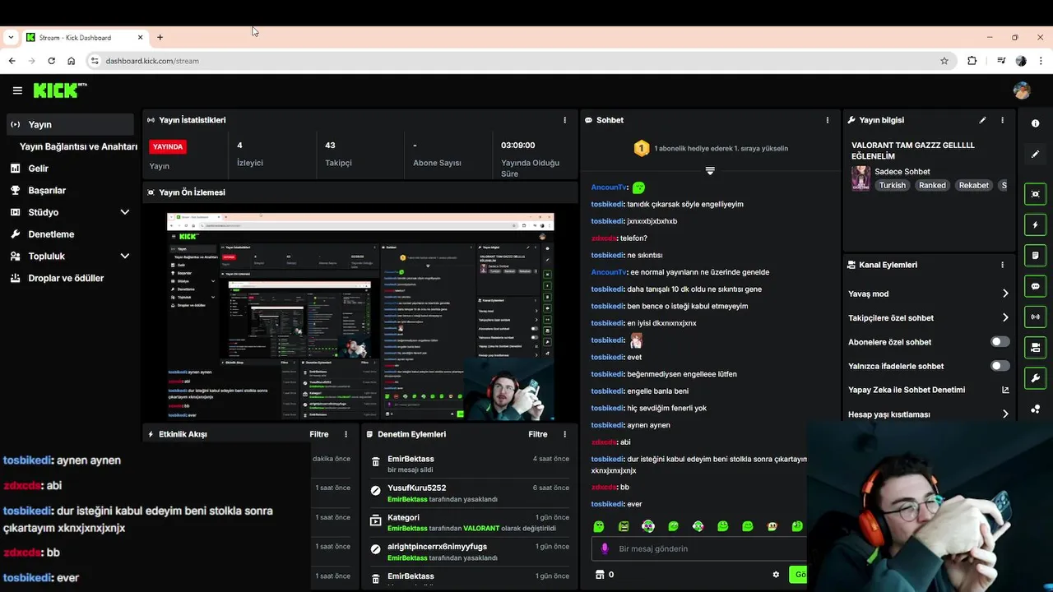Toggle the chat bubble widget icon
Viewport: 1053px width, 592px height.
tap(1035, 286)
